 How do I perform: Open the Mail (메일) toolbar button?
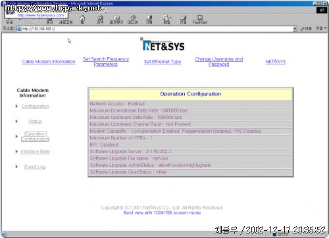pyautogui.click(x=166, y=20)
